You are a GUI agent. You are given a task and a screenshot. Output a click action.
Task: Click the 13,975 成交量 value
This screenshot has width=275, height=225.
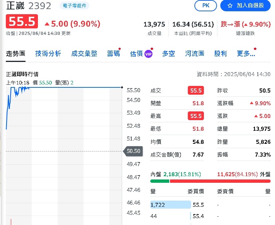coord(154,24)
